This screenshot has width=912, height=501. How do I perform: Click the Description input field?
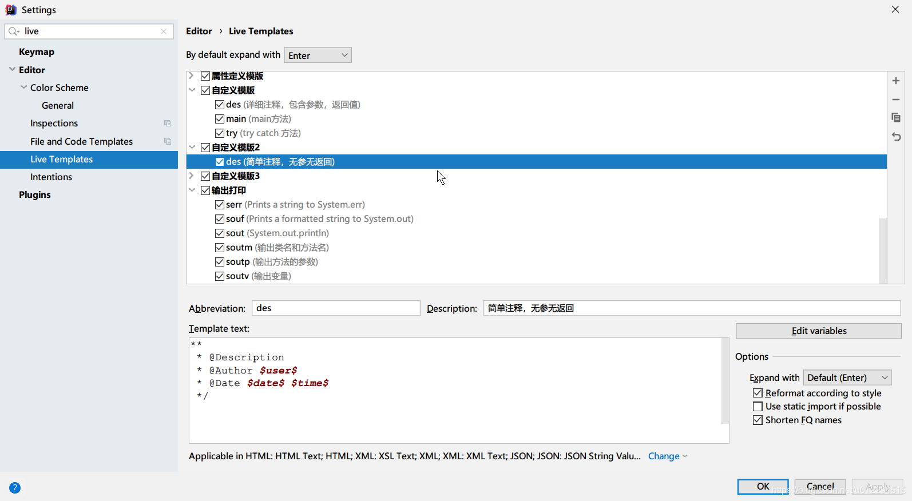[x=692, y=308]
